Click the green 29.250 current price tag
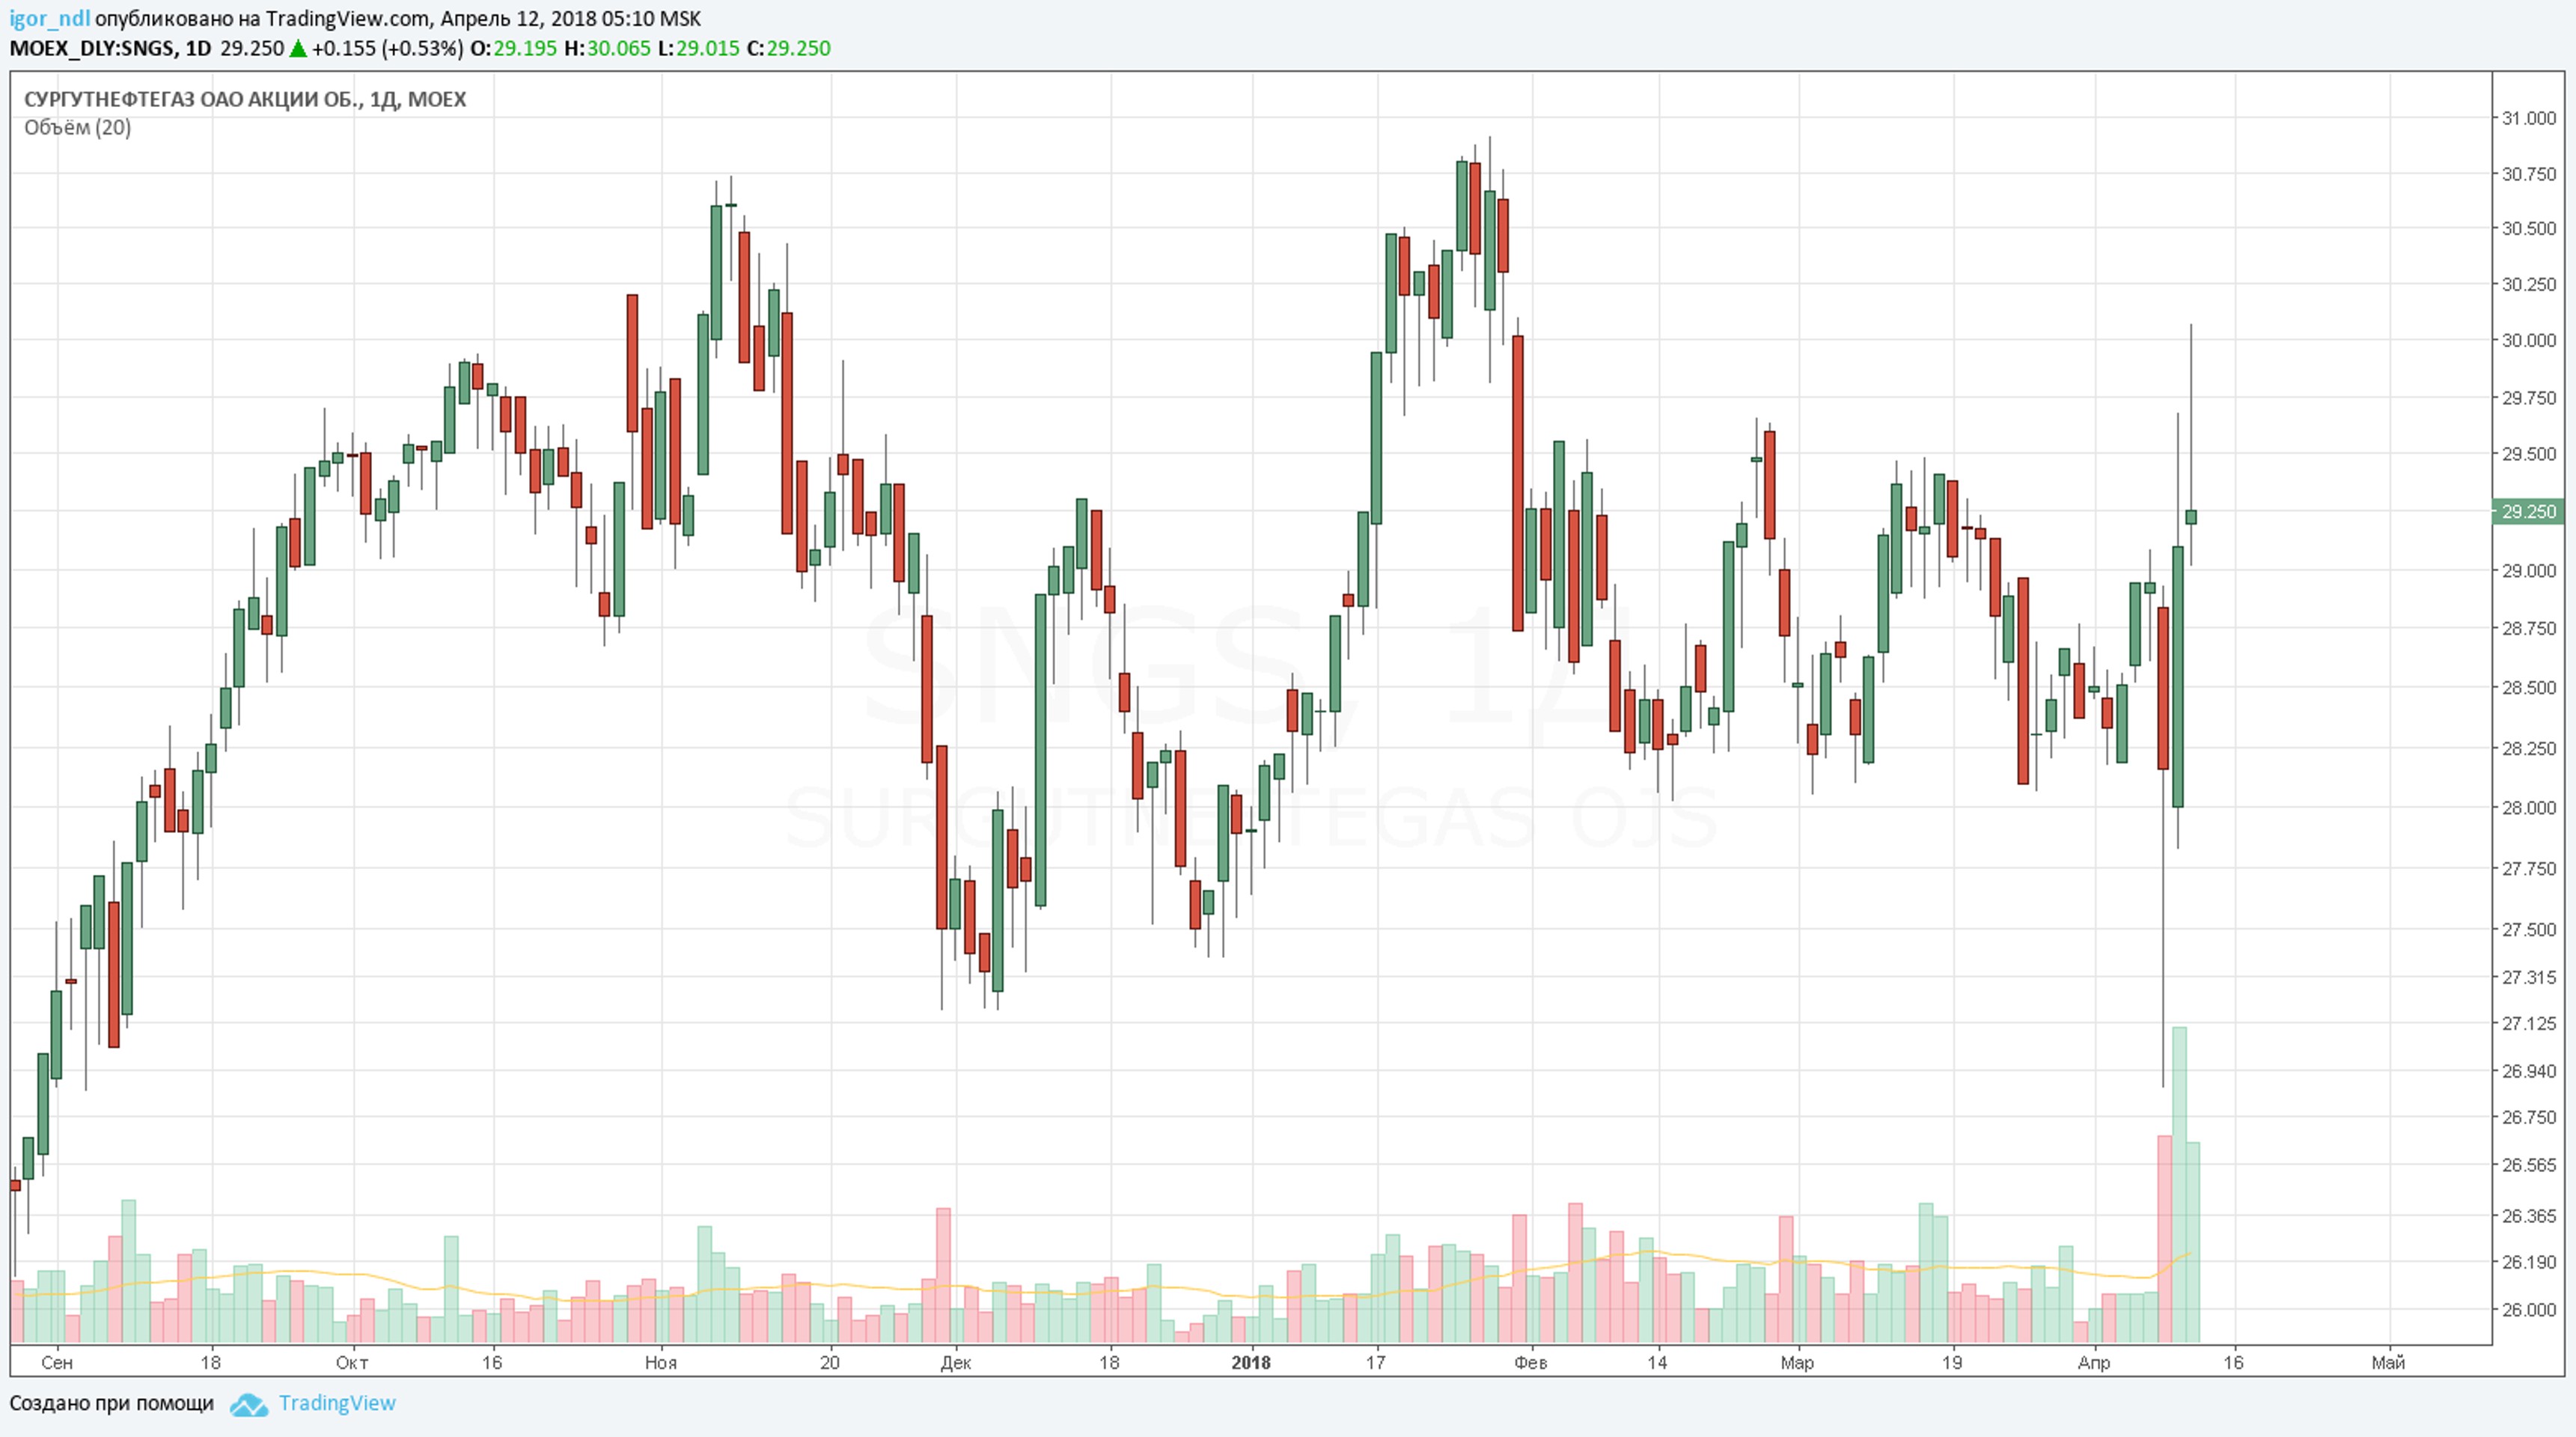The image size is (2576, 1437). [x=2527, y=512]
